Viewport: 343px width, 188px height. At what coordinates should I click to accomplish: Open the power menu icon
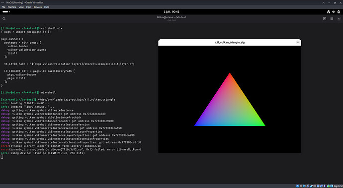pyautogui.click(x=339, y=12)
